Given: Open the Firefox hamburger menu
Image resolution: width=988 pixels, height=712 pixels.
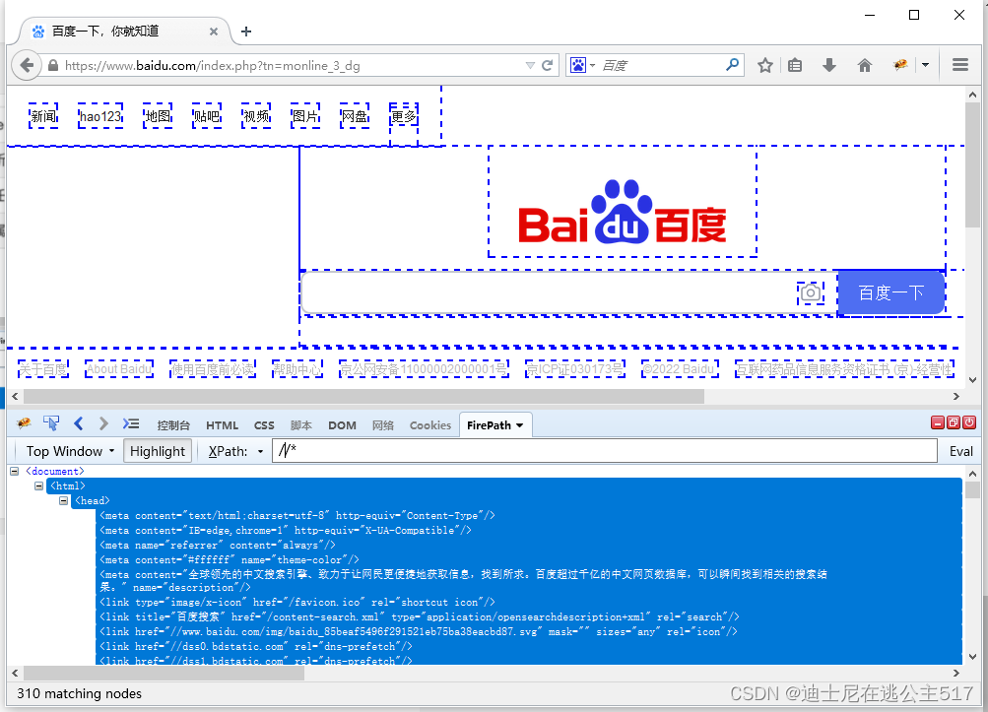Looking at the screenshot, I should click(960, 65).
